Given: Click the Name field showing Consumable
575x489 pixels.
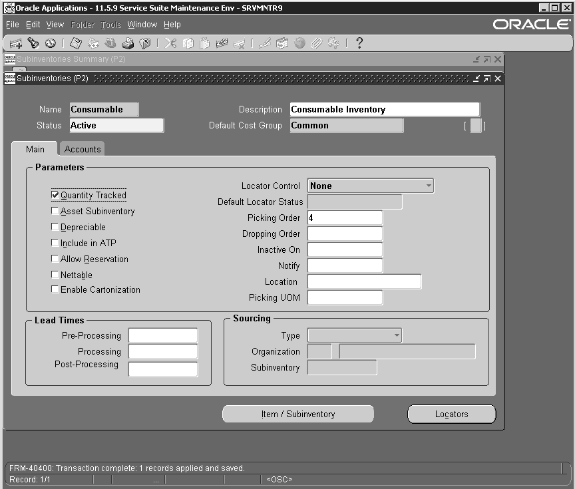Looking at the screenshot, I should [104, 109].
